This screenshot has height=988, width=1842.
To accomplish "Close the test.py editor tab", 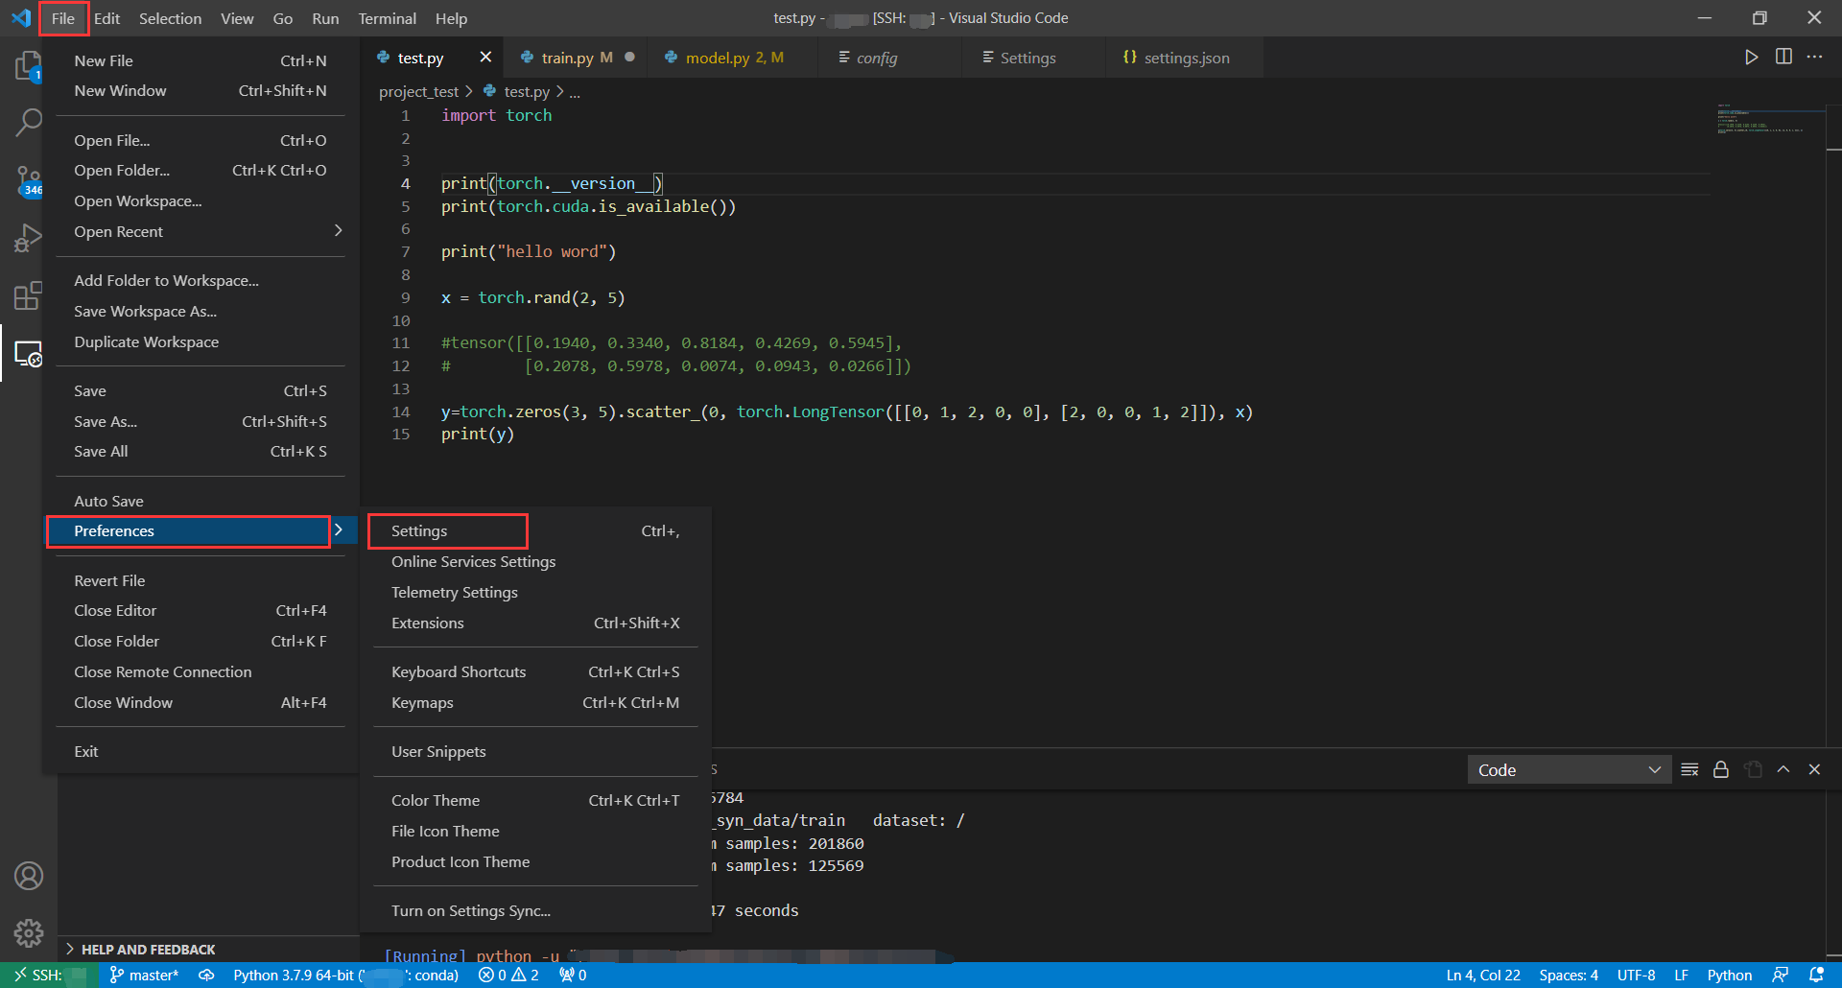I will [485, 58].
